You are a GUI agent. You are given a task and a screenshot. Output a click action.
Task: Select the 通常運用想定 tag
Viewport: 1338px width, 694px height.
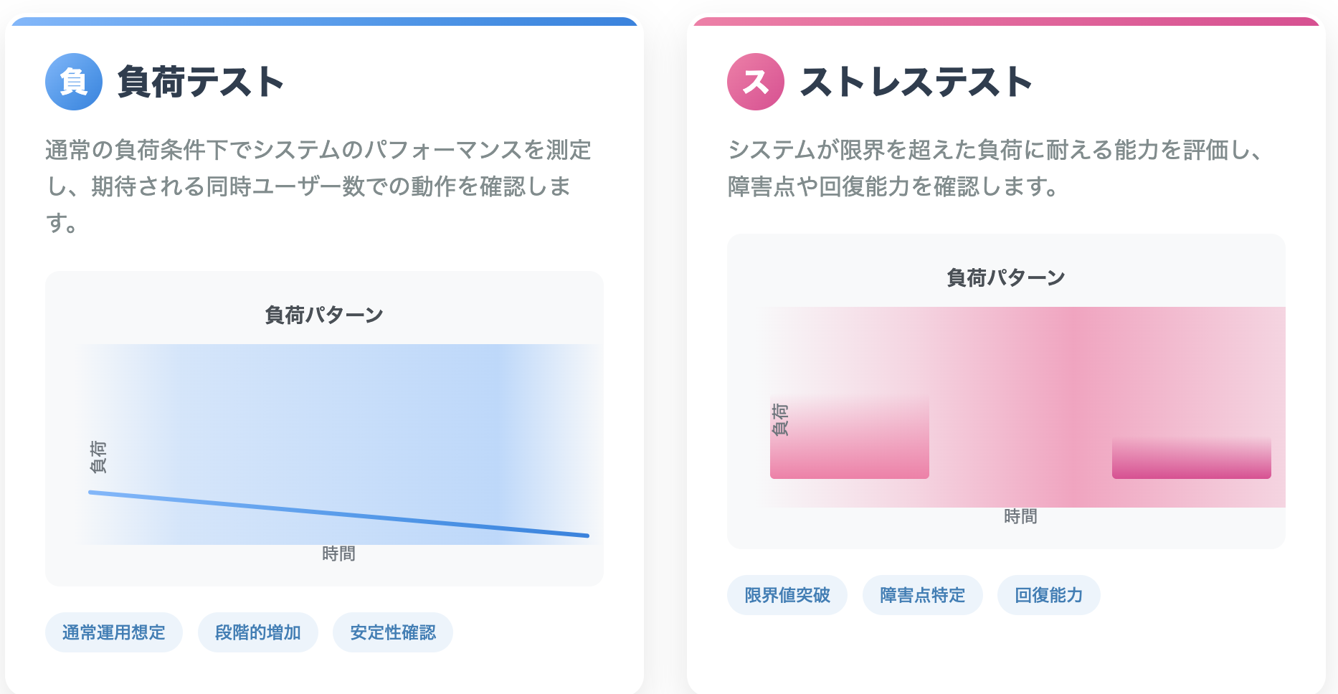(114, 632)
